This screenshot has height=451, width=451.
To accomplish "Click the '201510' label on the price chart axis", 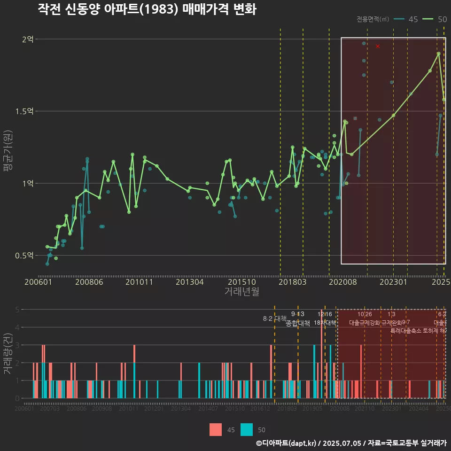I will coord(242,282).
